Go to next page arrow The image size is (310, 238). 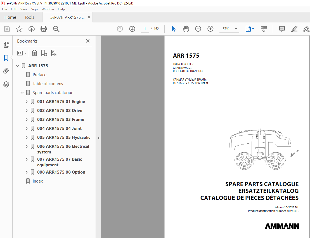coord(132,29)
